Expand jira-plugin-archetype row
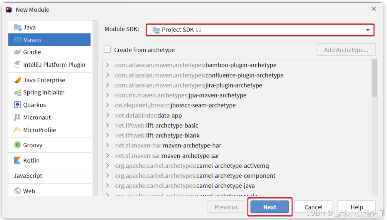The height and width of the screenshot is (220, 387). point(108,85)
